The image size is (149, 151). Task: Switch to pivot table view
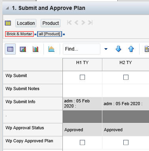pos(10,49)
